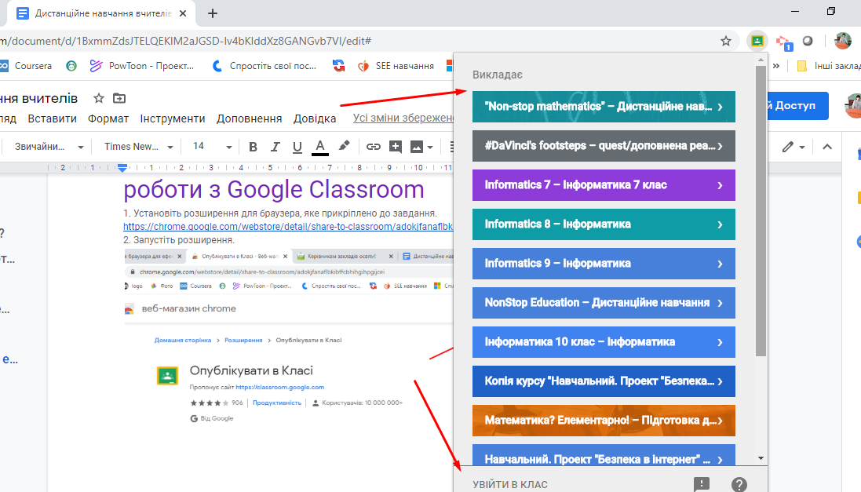This screenshot has height=492, width=861.
Task: Close the Дистанційне навчання tab
Action: click(x=183, y=13)
